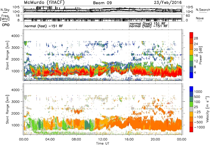
Task: Click the "20:00" time tick label
Action: [x=155, y=140]
